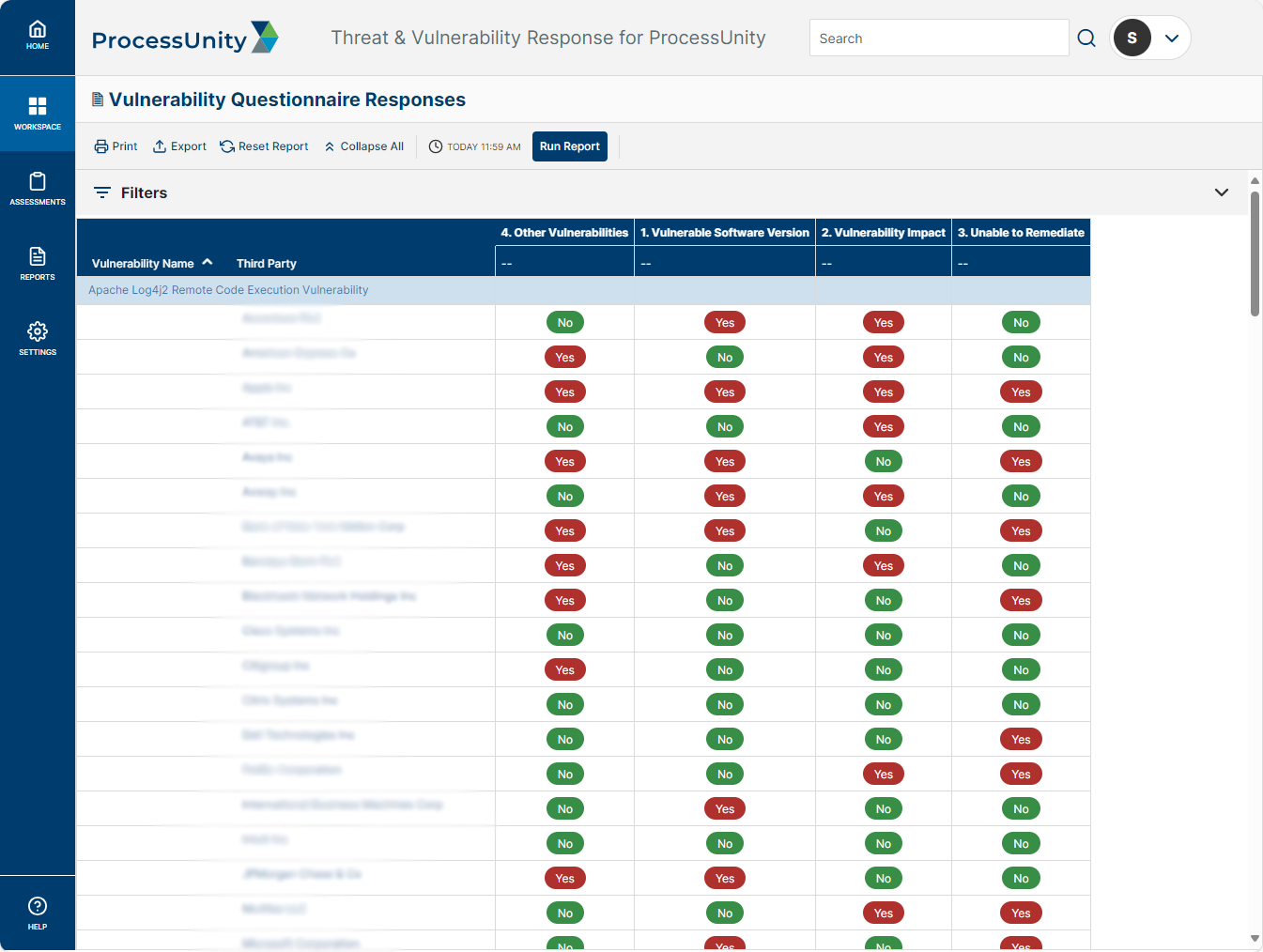Screen dimensions: 1263x952
Task: Click the Vulnerability Questionnaire Responses title
Action: click(x=287, y=100)
